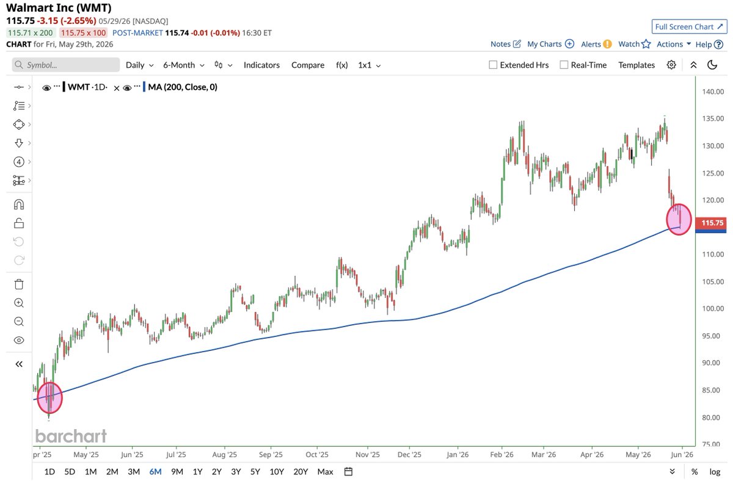Open the f(x) expressions menu

pyautogui.click(x=342, y=65)
